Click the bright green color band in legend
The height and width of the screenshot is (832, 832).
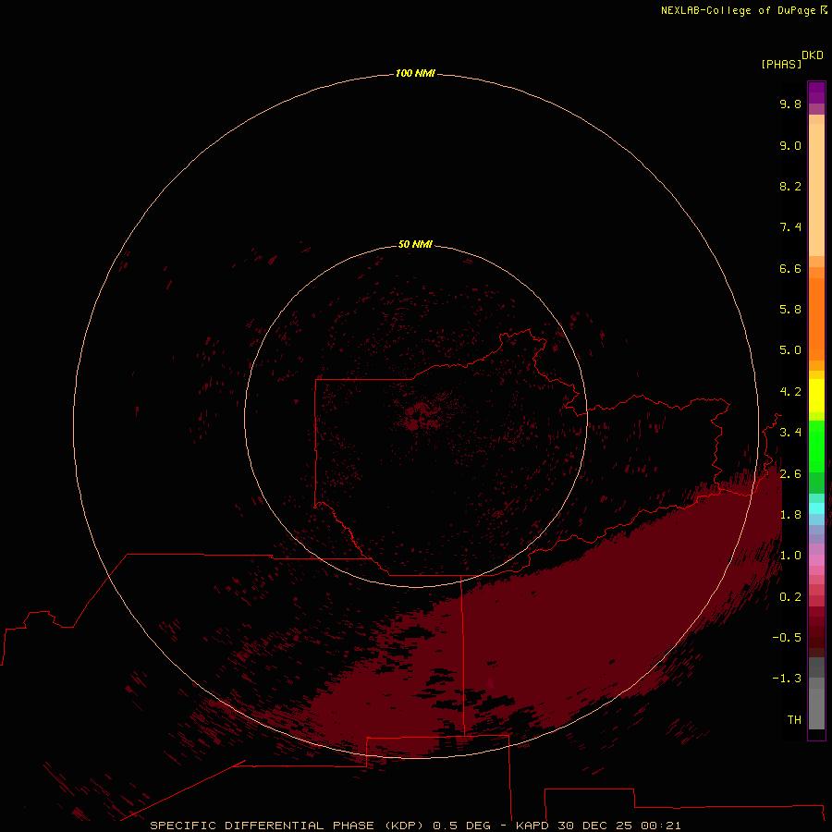click(816, 447)
